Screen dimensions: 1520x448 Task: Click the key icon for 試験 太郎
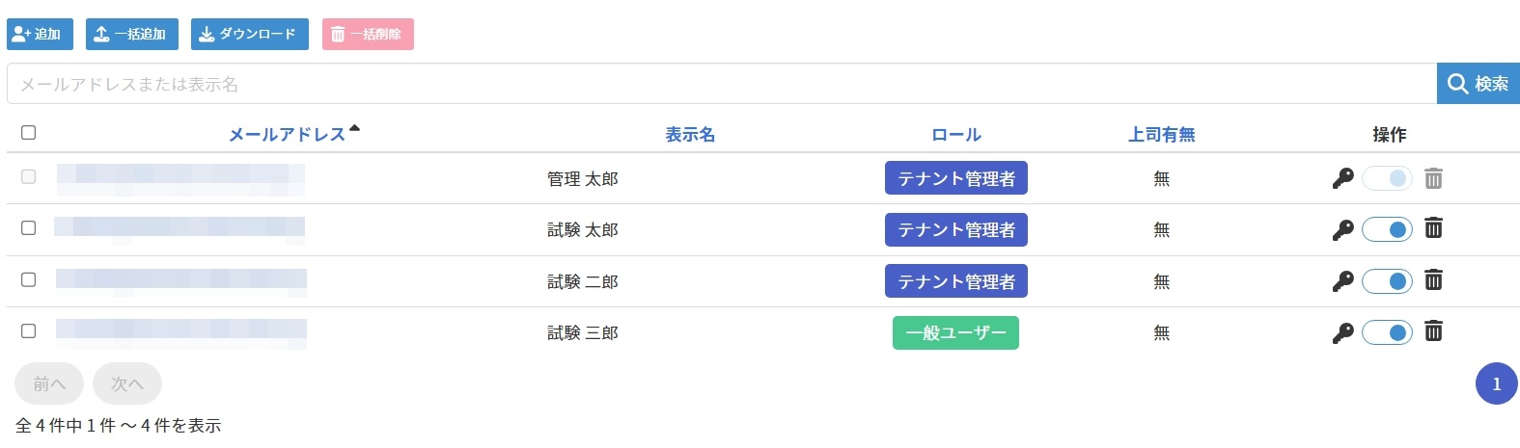[x=1342, y=229]
